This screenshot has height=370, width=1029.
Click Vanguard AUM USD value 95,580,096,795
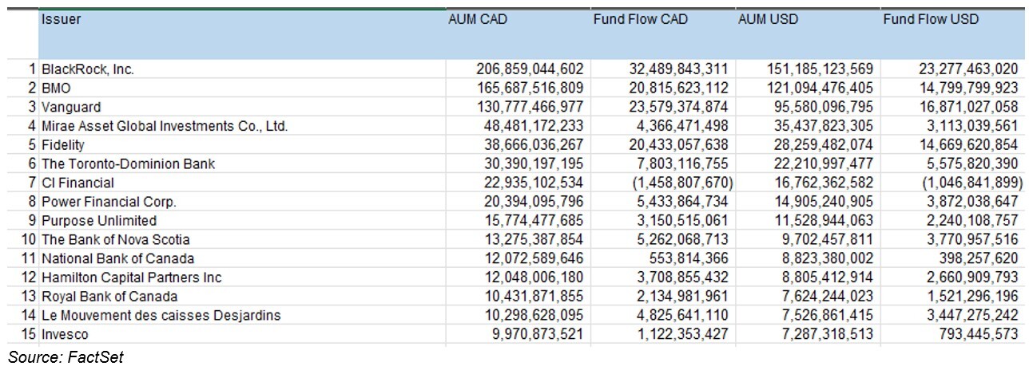coord(824,107)
